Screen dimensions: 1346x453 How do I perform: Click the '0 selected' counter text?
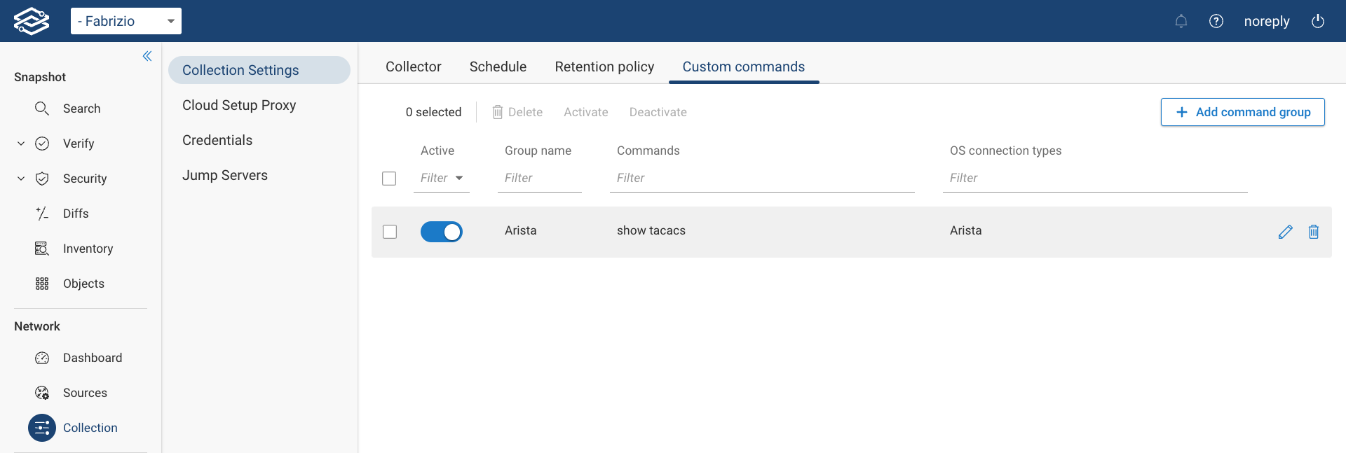(433, 112)
